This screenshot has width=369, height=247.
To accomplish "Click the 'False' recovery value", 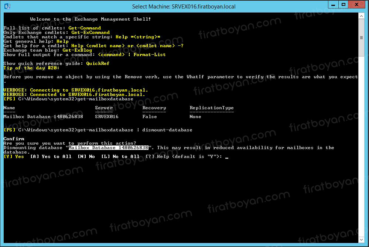I will coord(150,117).
